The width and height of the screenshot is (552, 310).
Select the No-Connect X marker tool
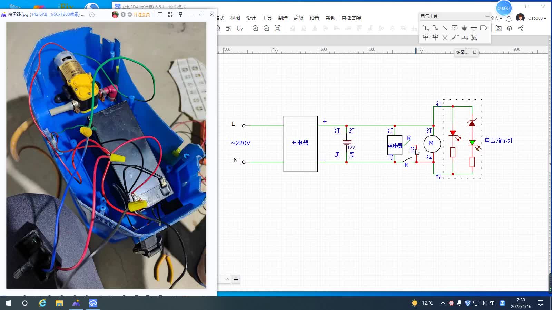click(x=445, y=38)
